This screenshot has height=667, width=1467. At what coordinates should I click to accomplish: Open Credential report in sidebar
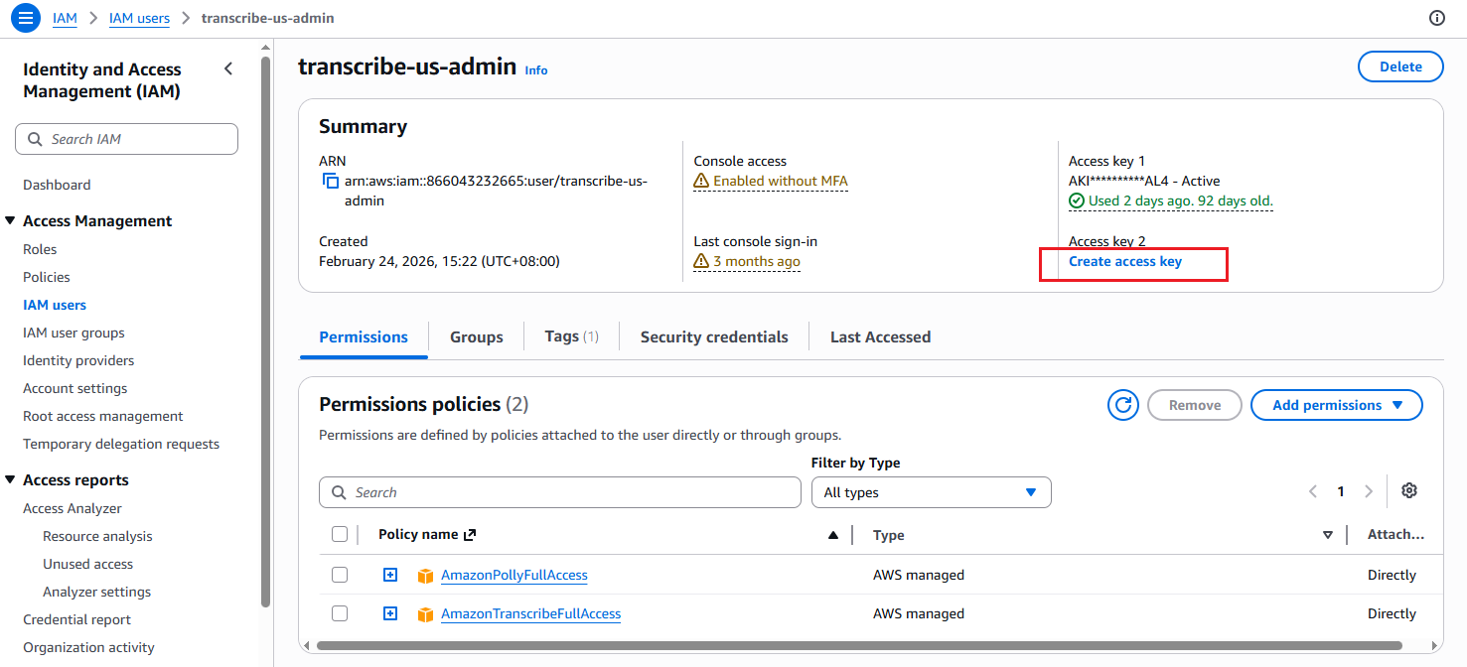(x=77, y=619)
